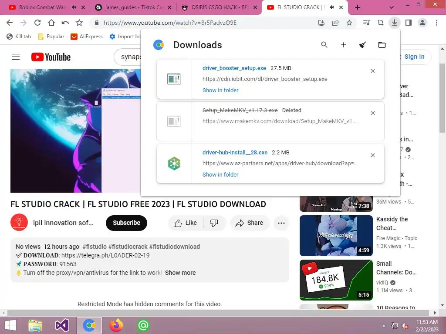
Task: Open the ipil innovation channel avatar
Action: (19, 222)
